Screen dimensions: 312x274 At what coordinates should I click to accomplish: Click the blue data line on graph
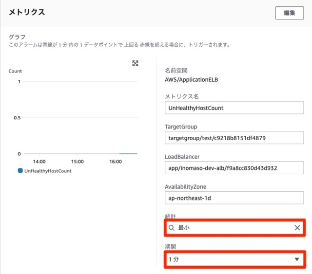coord(128,154)
